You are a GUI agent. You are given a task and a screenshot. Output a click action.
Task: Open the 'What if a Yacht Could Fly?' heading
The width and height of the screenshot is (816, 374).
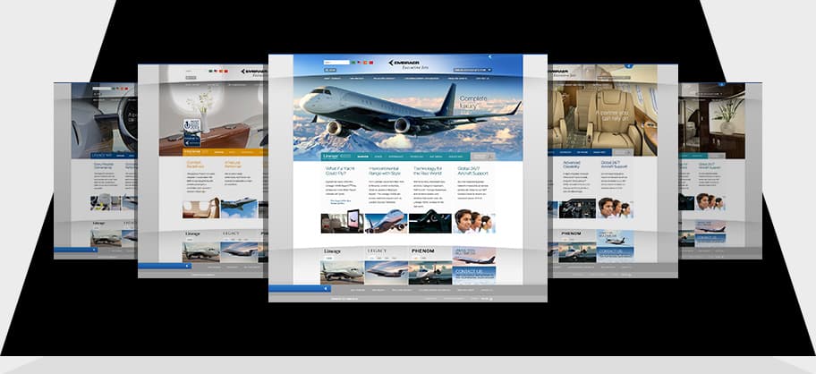340,172
